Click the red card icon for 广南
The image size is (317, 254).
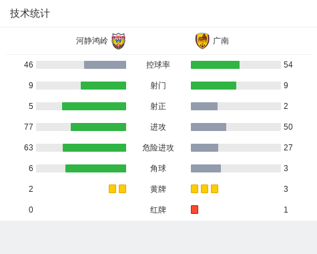point(194,209)
